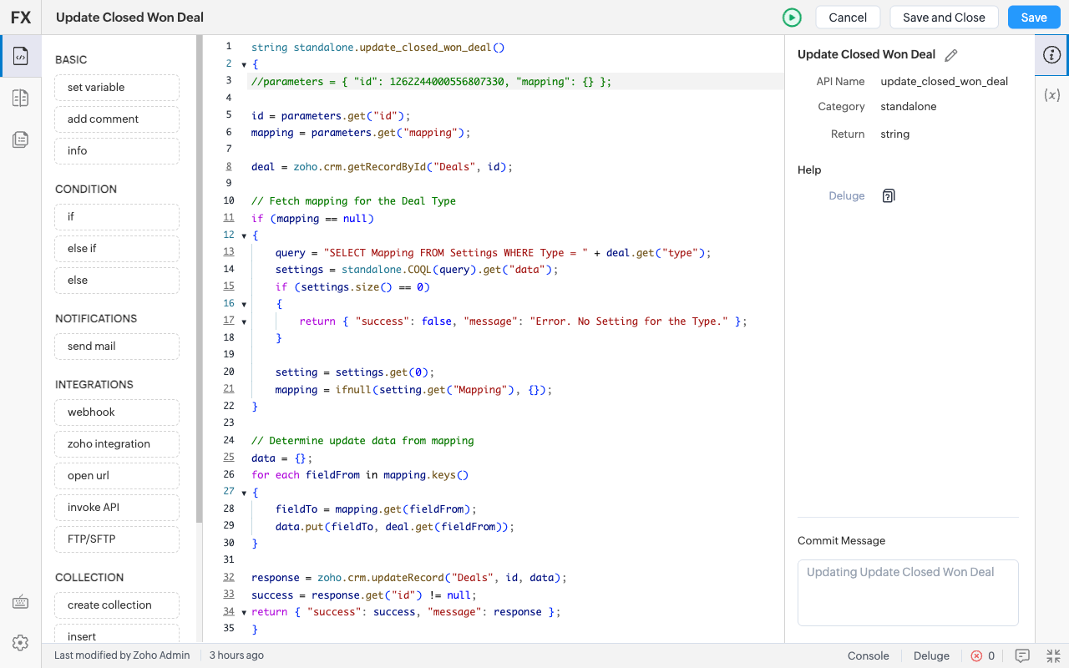Edit function name with the pencil icon
This screenshot has width=1069, height=668.
pyautogui.click(x=950, y=55)
